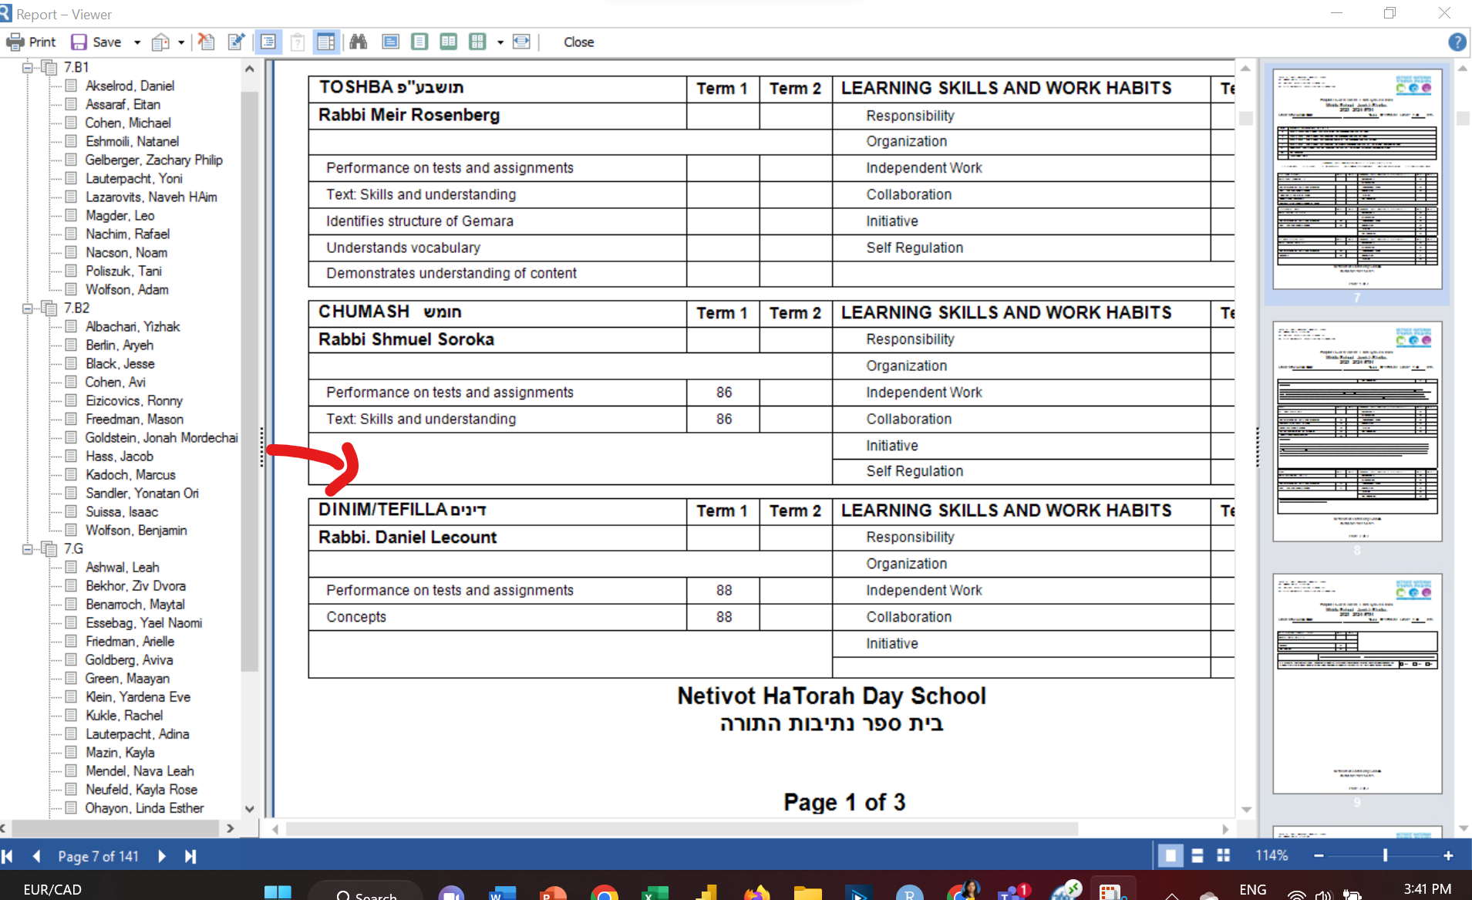Switch to continuous page view mode
Screen dimensions: 1472x900
[1197, 855]
